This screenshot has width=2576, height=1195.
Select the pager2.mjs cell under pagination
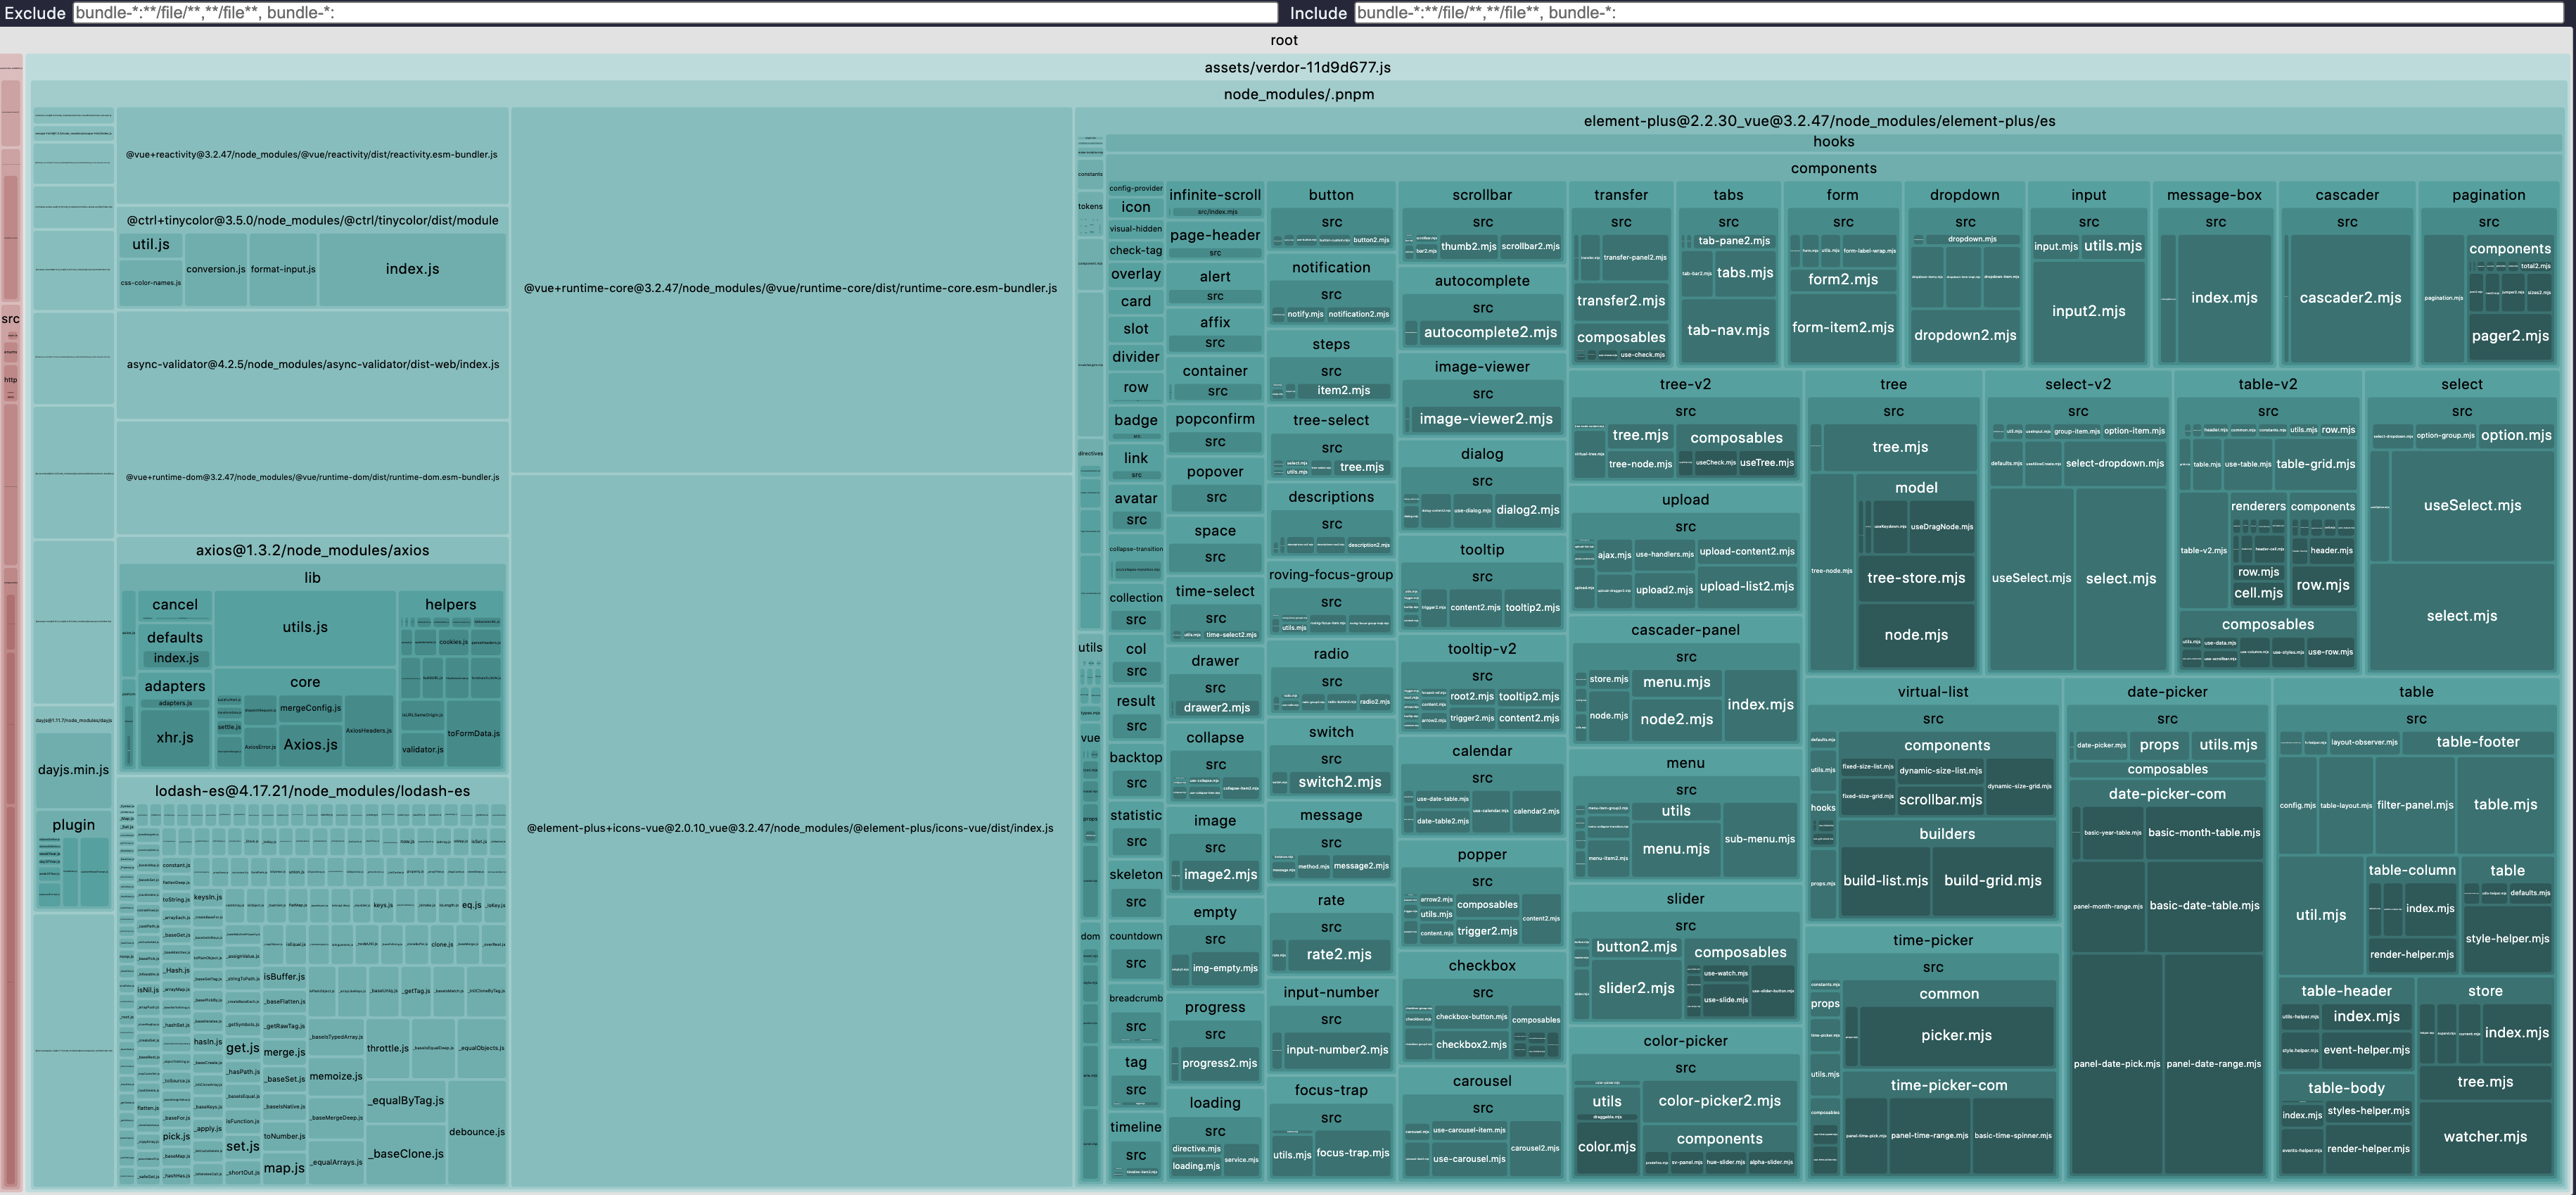(2510, 336)
